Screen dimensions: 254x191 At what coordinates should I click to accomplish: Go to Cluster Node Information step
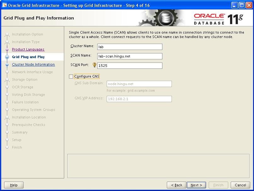coord(33,64)
